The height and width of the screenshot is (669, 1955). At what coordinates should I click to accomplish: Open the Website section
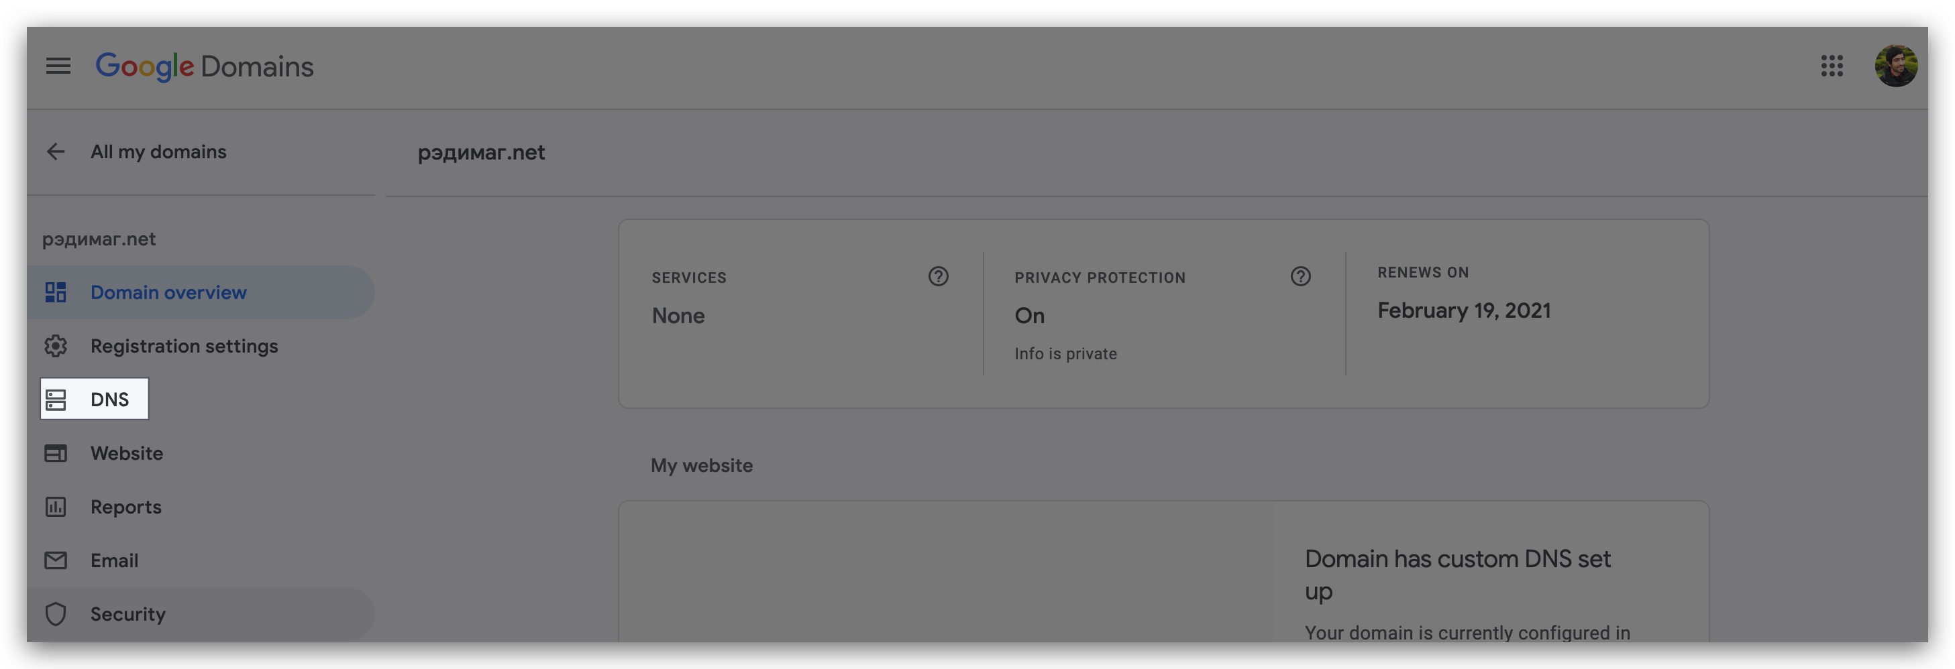coord(127,453)
